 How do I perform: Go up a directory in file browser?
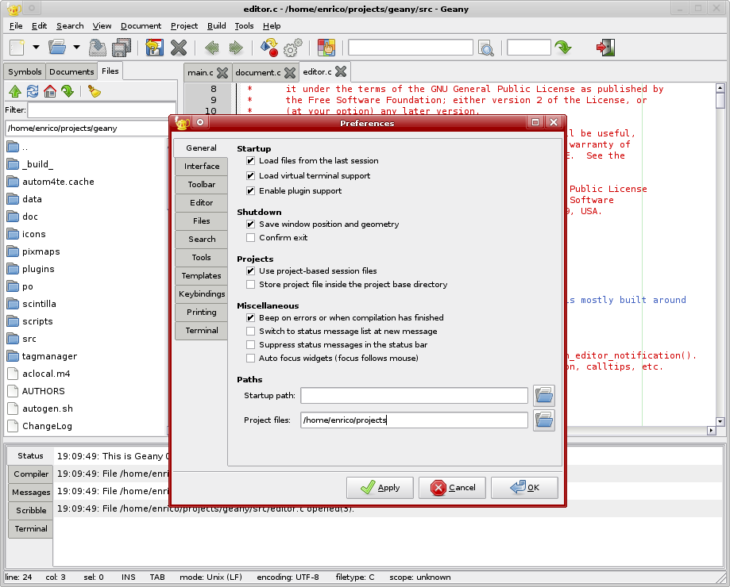(15, 91)
